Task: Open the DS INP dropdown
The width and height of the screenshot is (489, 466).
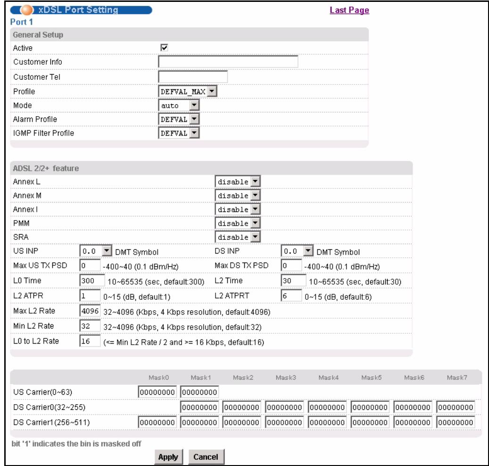Action: coord(297,251)
